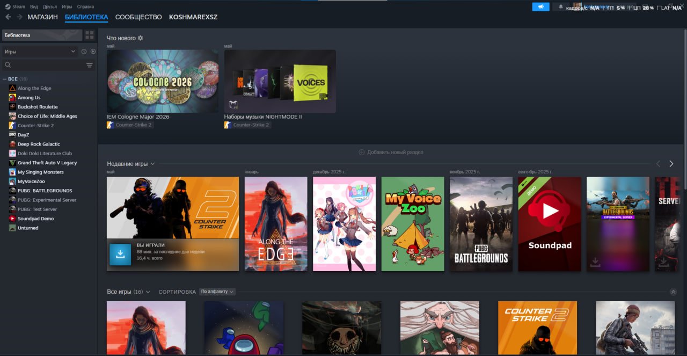The height and width of the screenshot is (356, 687).
Task: Open the По алфавиту sorting dropdown
Action: 217,292
